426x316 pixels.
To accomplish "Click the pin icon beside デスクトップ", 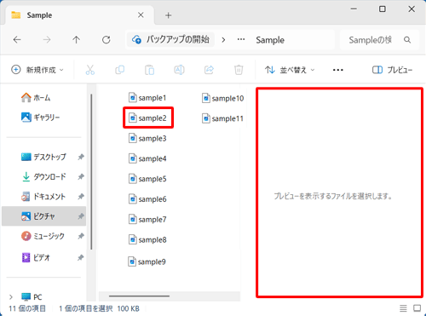I will pyautogui.click(x=81, y=157).
